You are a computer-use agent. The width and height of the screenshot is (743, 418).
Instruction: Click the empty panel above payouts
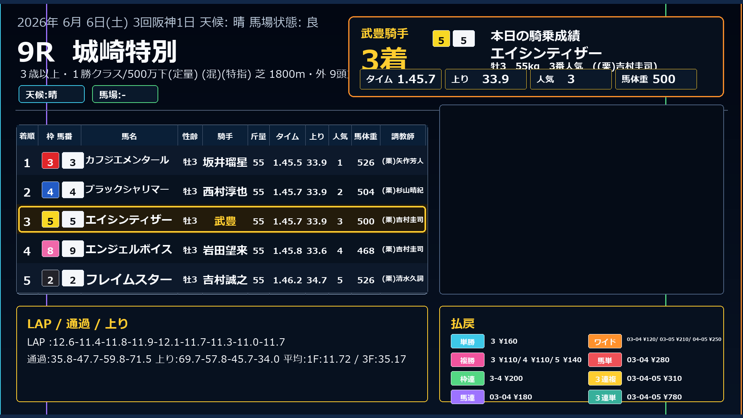coord(581,199)
